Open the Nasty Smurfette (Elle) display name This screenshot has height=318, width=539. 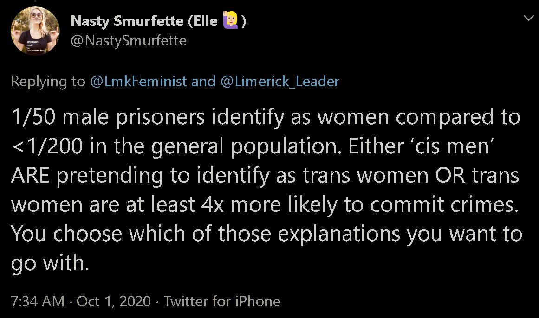click(144, 21)
